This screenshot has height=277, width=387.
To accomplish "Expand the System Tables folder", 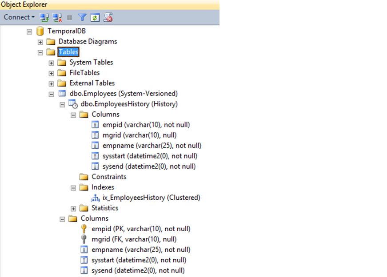I will tap(51, 62).
